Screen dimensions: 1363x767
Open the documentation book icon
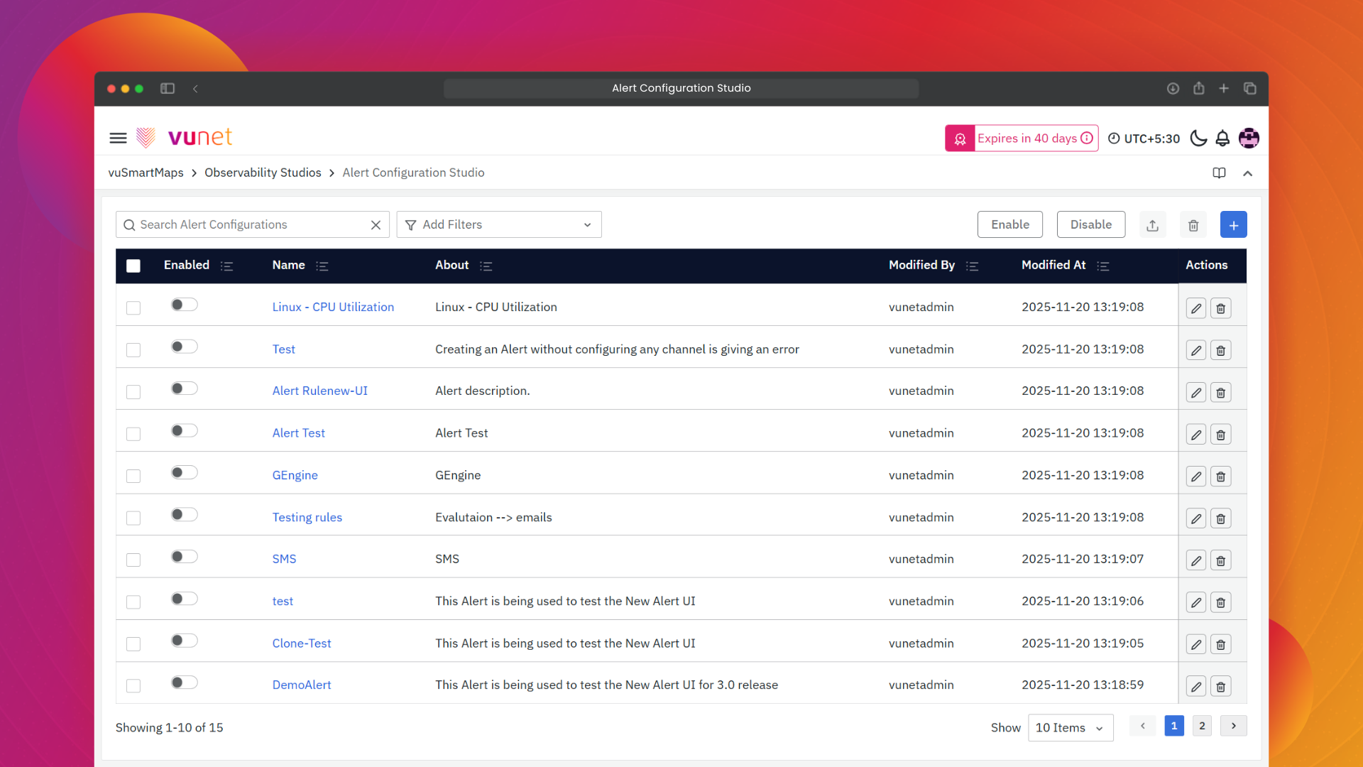(x=1219, y=173)
